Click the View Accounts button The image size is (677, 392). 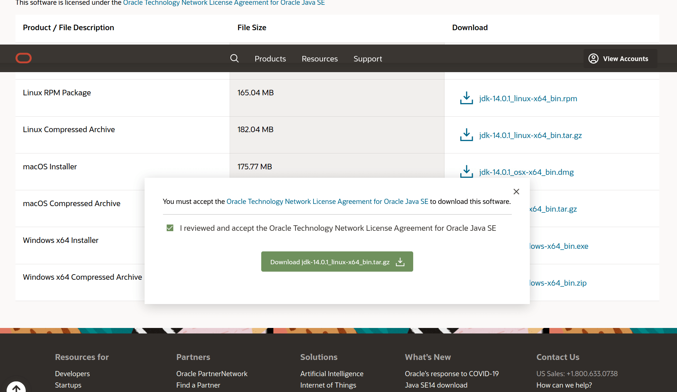coord(620,59)
